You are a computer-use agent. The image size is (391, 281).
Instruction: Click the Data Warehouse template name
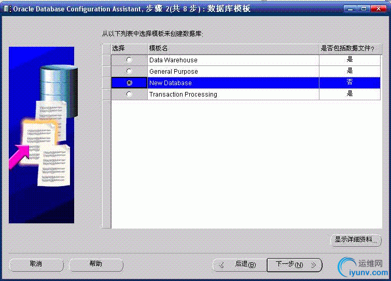coord(173,60)
